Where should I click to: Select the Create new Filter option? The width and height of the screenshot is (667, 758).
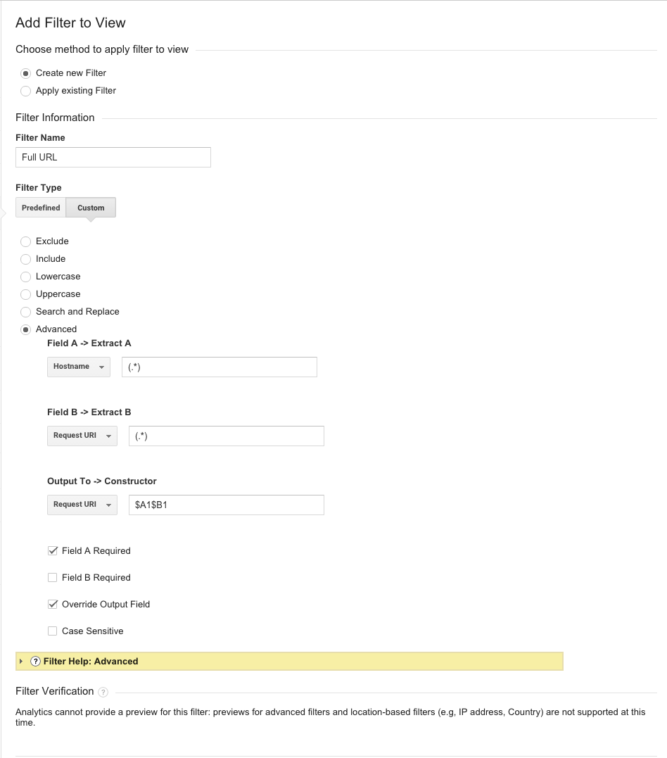pos(26,73)
